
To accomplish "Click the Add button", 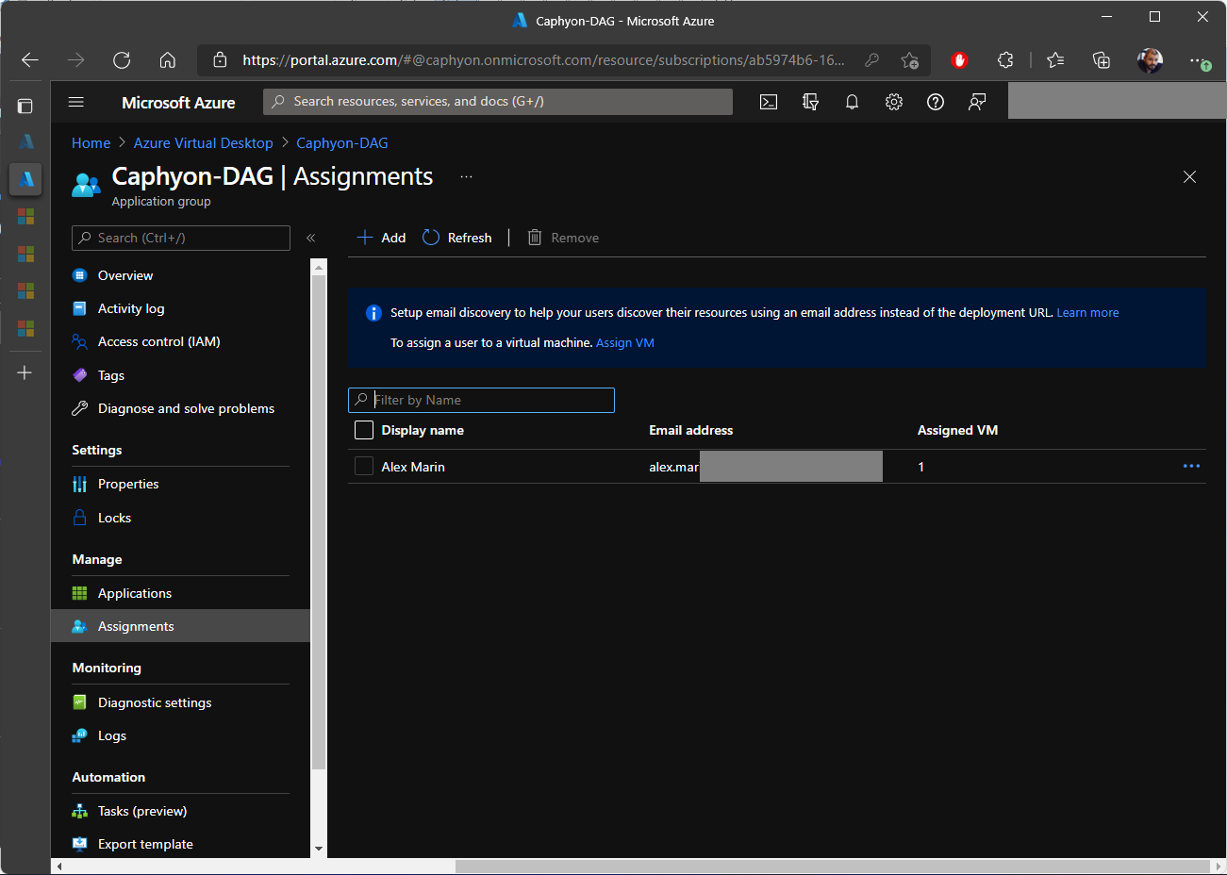I will tap(381, 238).
